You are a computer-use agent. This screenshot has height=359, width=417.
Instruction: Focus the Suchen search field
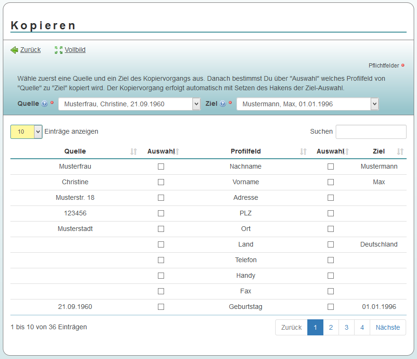click(x=371, y=132)
